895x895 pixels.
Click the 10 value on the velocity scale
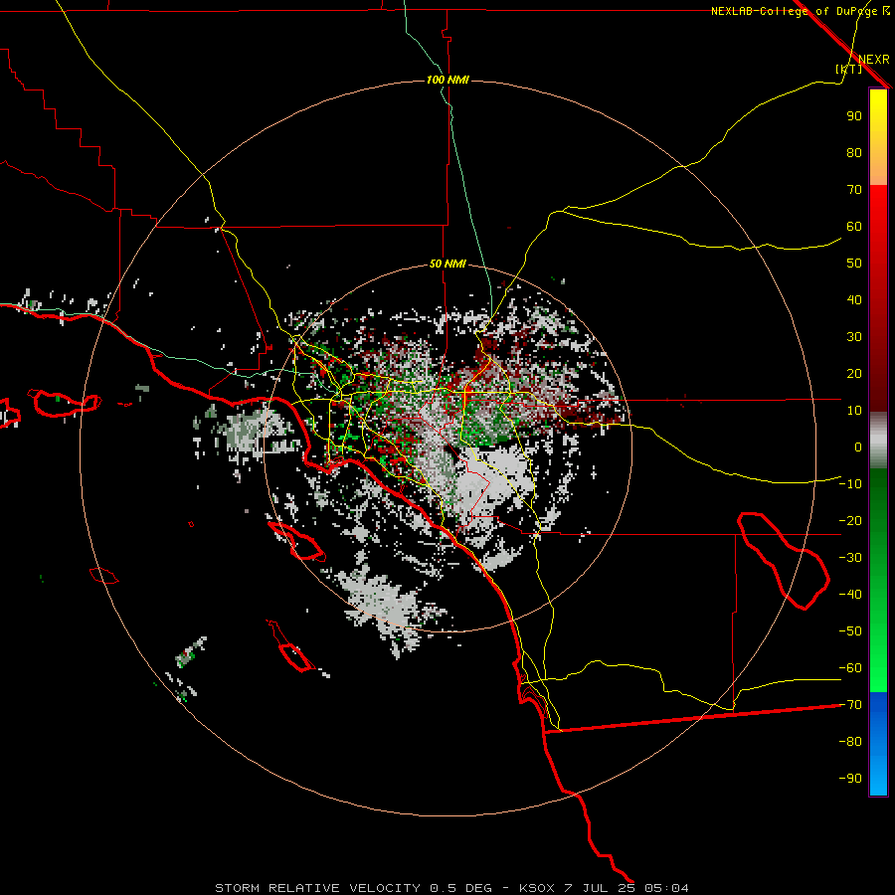point(854,411)
